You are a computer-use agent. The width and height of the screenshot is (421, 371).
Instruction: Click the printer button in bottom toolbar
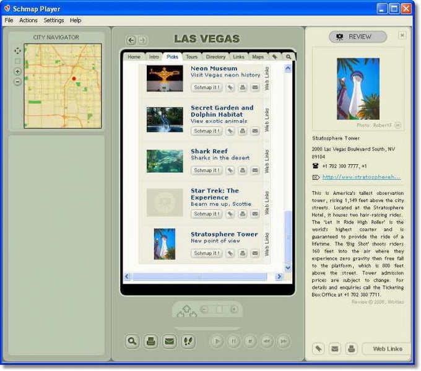point(150,341)
